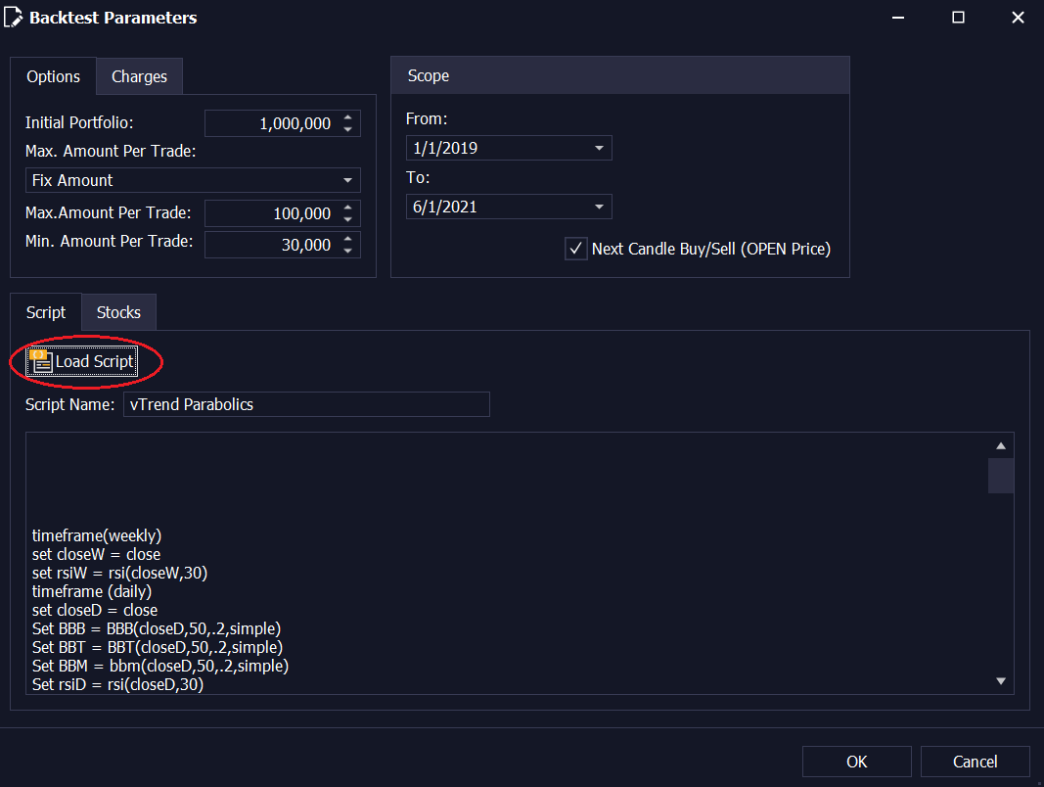Click the Load Script folder icon
Viewport: 1044px width, 787px height.
pyautogui.click(x=40, y=361)
